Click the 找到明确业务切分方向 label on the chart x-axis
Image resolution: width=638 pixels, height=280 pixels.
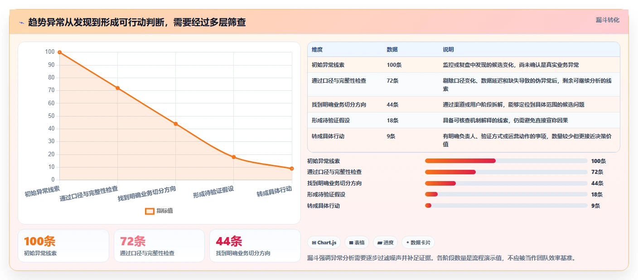point(147,193)
